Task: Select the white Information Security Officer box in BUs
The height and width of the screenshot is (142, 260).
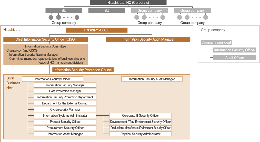Action: point(52,79)
